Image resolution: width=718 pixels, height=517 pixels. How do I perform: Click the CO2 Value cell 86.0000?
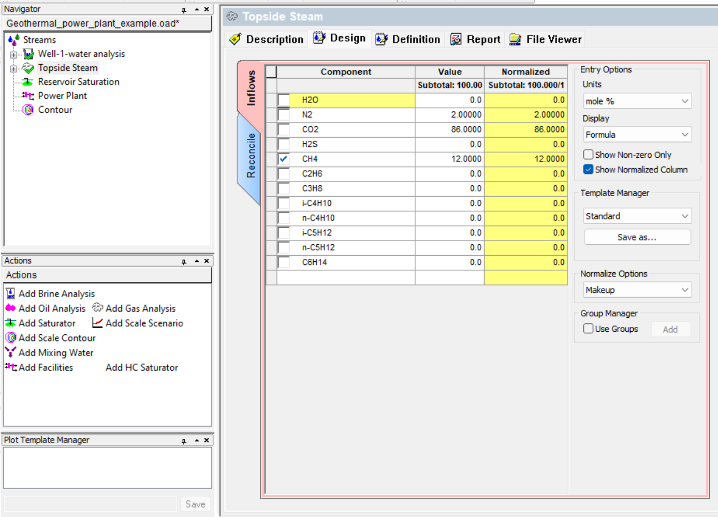450,129
